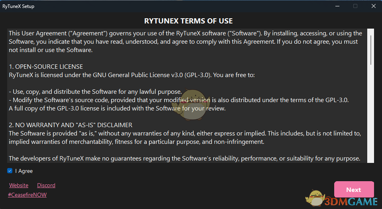This screenshot has height=209, width=382.
Task: Open the Discord link
Action: tap(46, 185)
